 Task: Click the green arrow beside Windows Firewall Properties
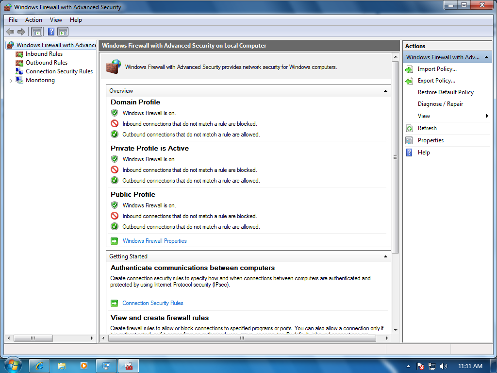coord(115,241)
